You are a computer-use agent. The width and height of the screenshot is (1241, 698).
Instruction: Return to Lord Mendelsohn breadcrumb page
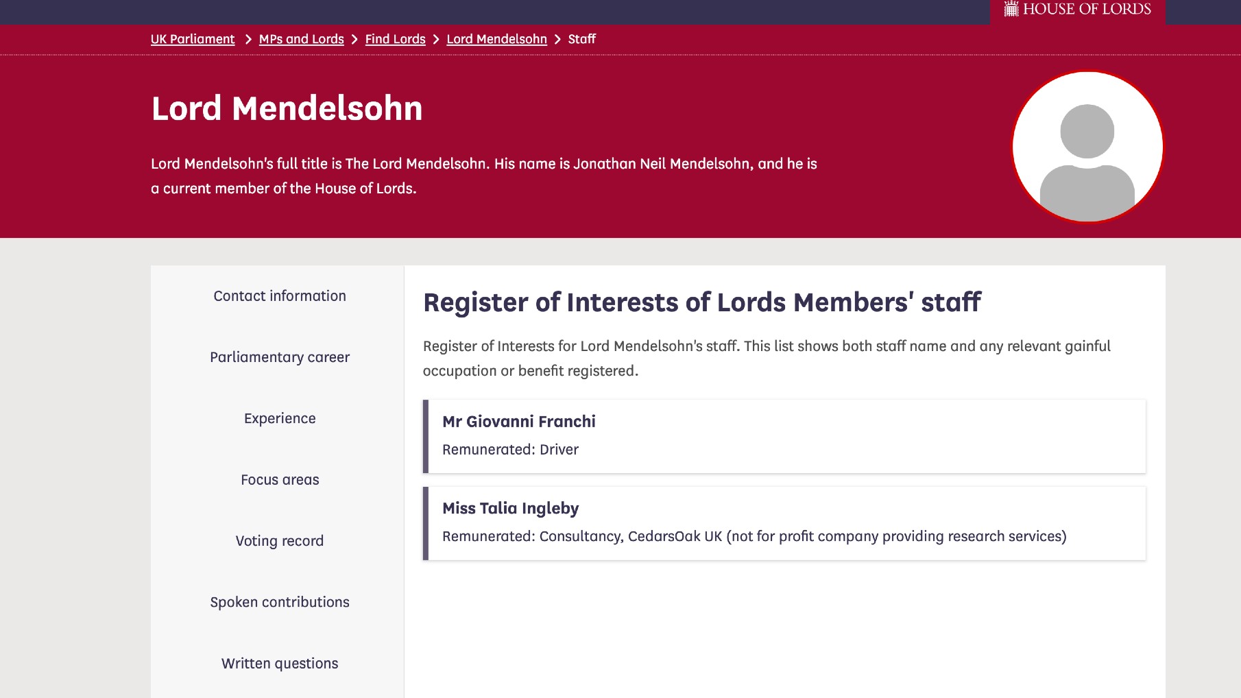point(496,39)
